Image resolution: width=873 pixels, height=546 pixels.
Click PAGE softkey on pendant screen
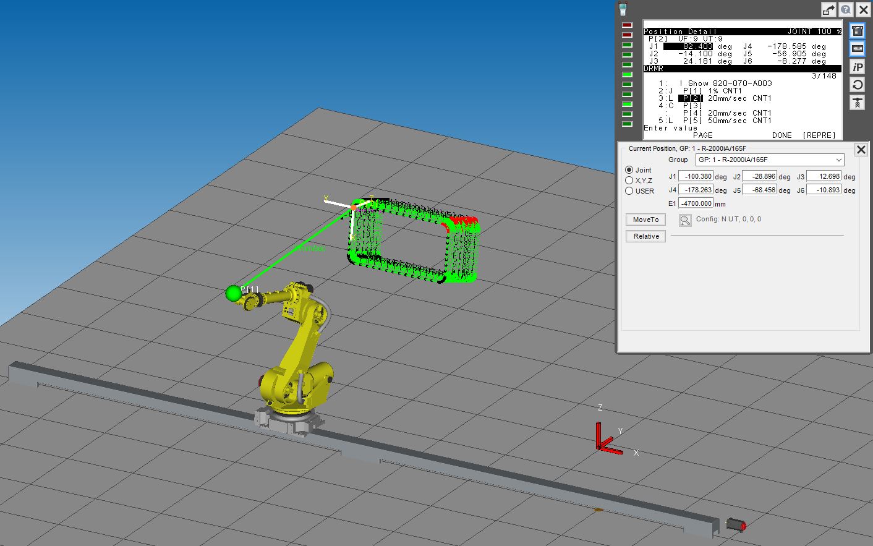(x=702, y=135)
